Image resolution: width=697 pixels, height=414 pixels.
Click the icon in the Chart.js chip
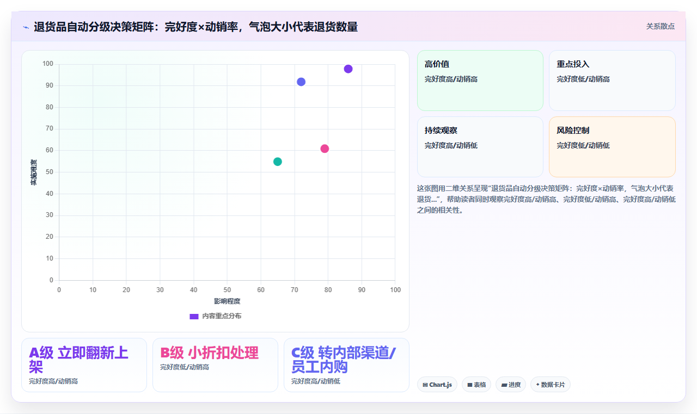[425, 385]
